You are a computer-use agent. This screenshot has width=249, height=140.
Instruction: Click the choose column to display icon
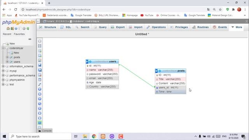point(40,89)
